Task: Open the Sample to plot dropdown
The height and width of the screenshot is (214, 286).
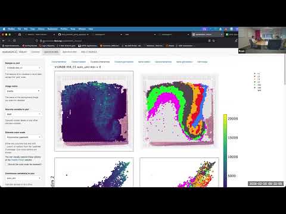Action: (x=23, y=68)
